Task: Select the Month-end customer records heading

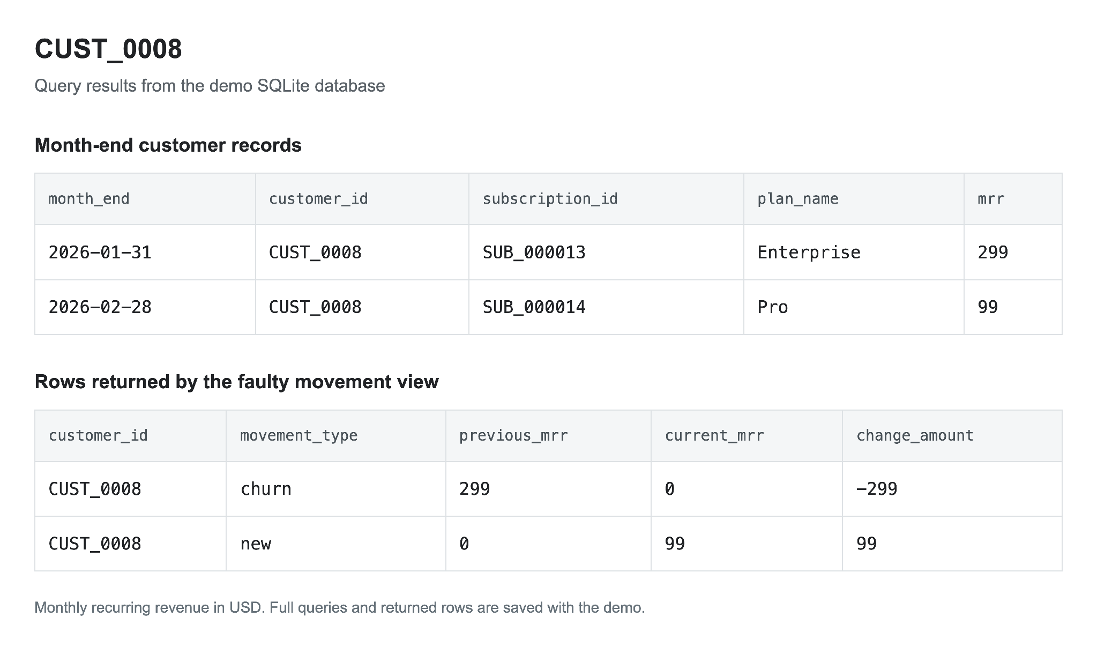Action: pos(168,145)
